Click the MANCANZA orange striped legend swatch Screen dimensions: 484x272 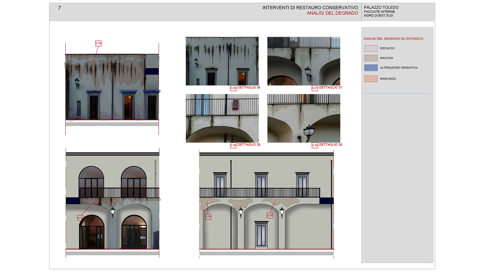(x=371, y=79)
